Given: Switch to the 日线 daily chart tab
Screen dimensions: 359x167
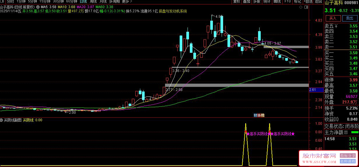Looking at the screenshot, I should tap(83, 1).
